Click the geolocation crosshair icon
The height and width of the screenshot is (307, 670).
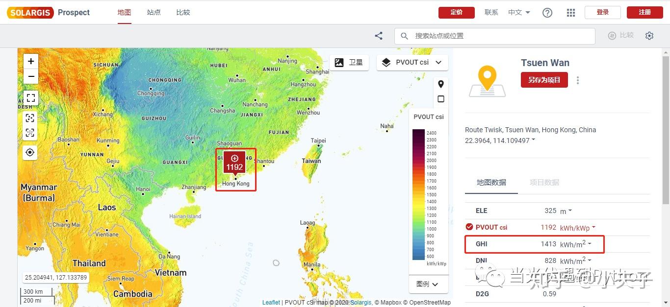29,152
